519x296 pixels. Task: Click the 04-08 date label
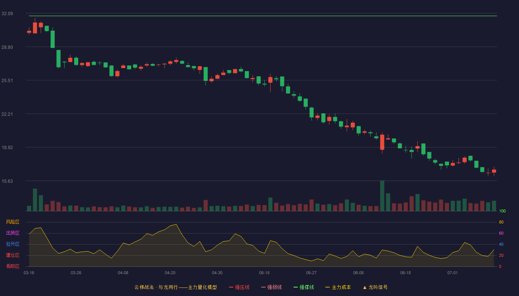coord(123,273)
